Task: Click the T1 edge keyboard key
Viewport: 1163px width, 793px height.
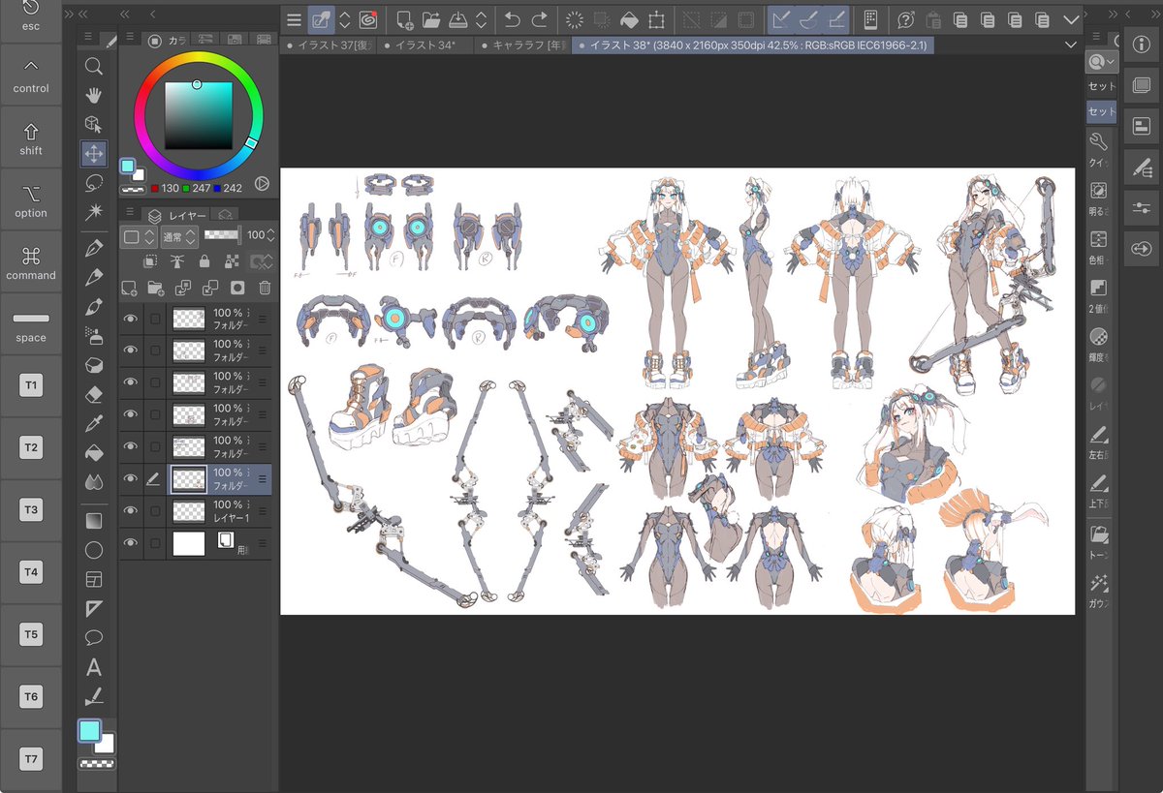Action: pos(31,385)
